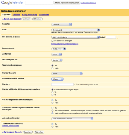This screenshot has width=129, height=135.
Task: Click top Zurück zum Kalender link
Action: coord(12,19)
